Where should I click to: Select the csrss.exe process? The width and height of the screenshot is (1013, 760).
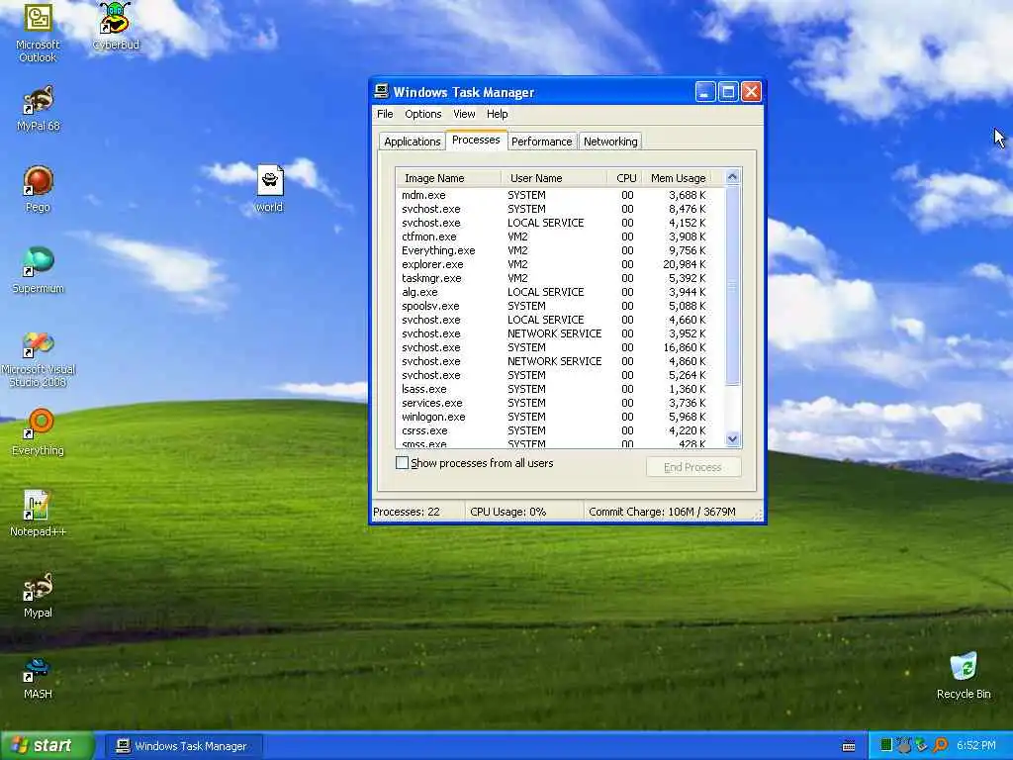point(560,431)
